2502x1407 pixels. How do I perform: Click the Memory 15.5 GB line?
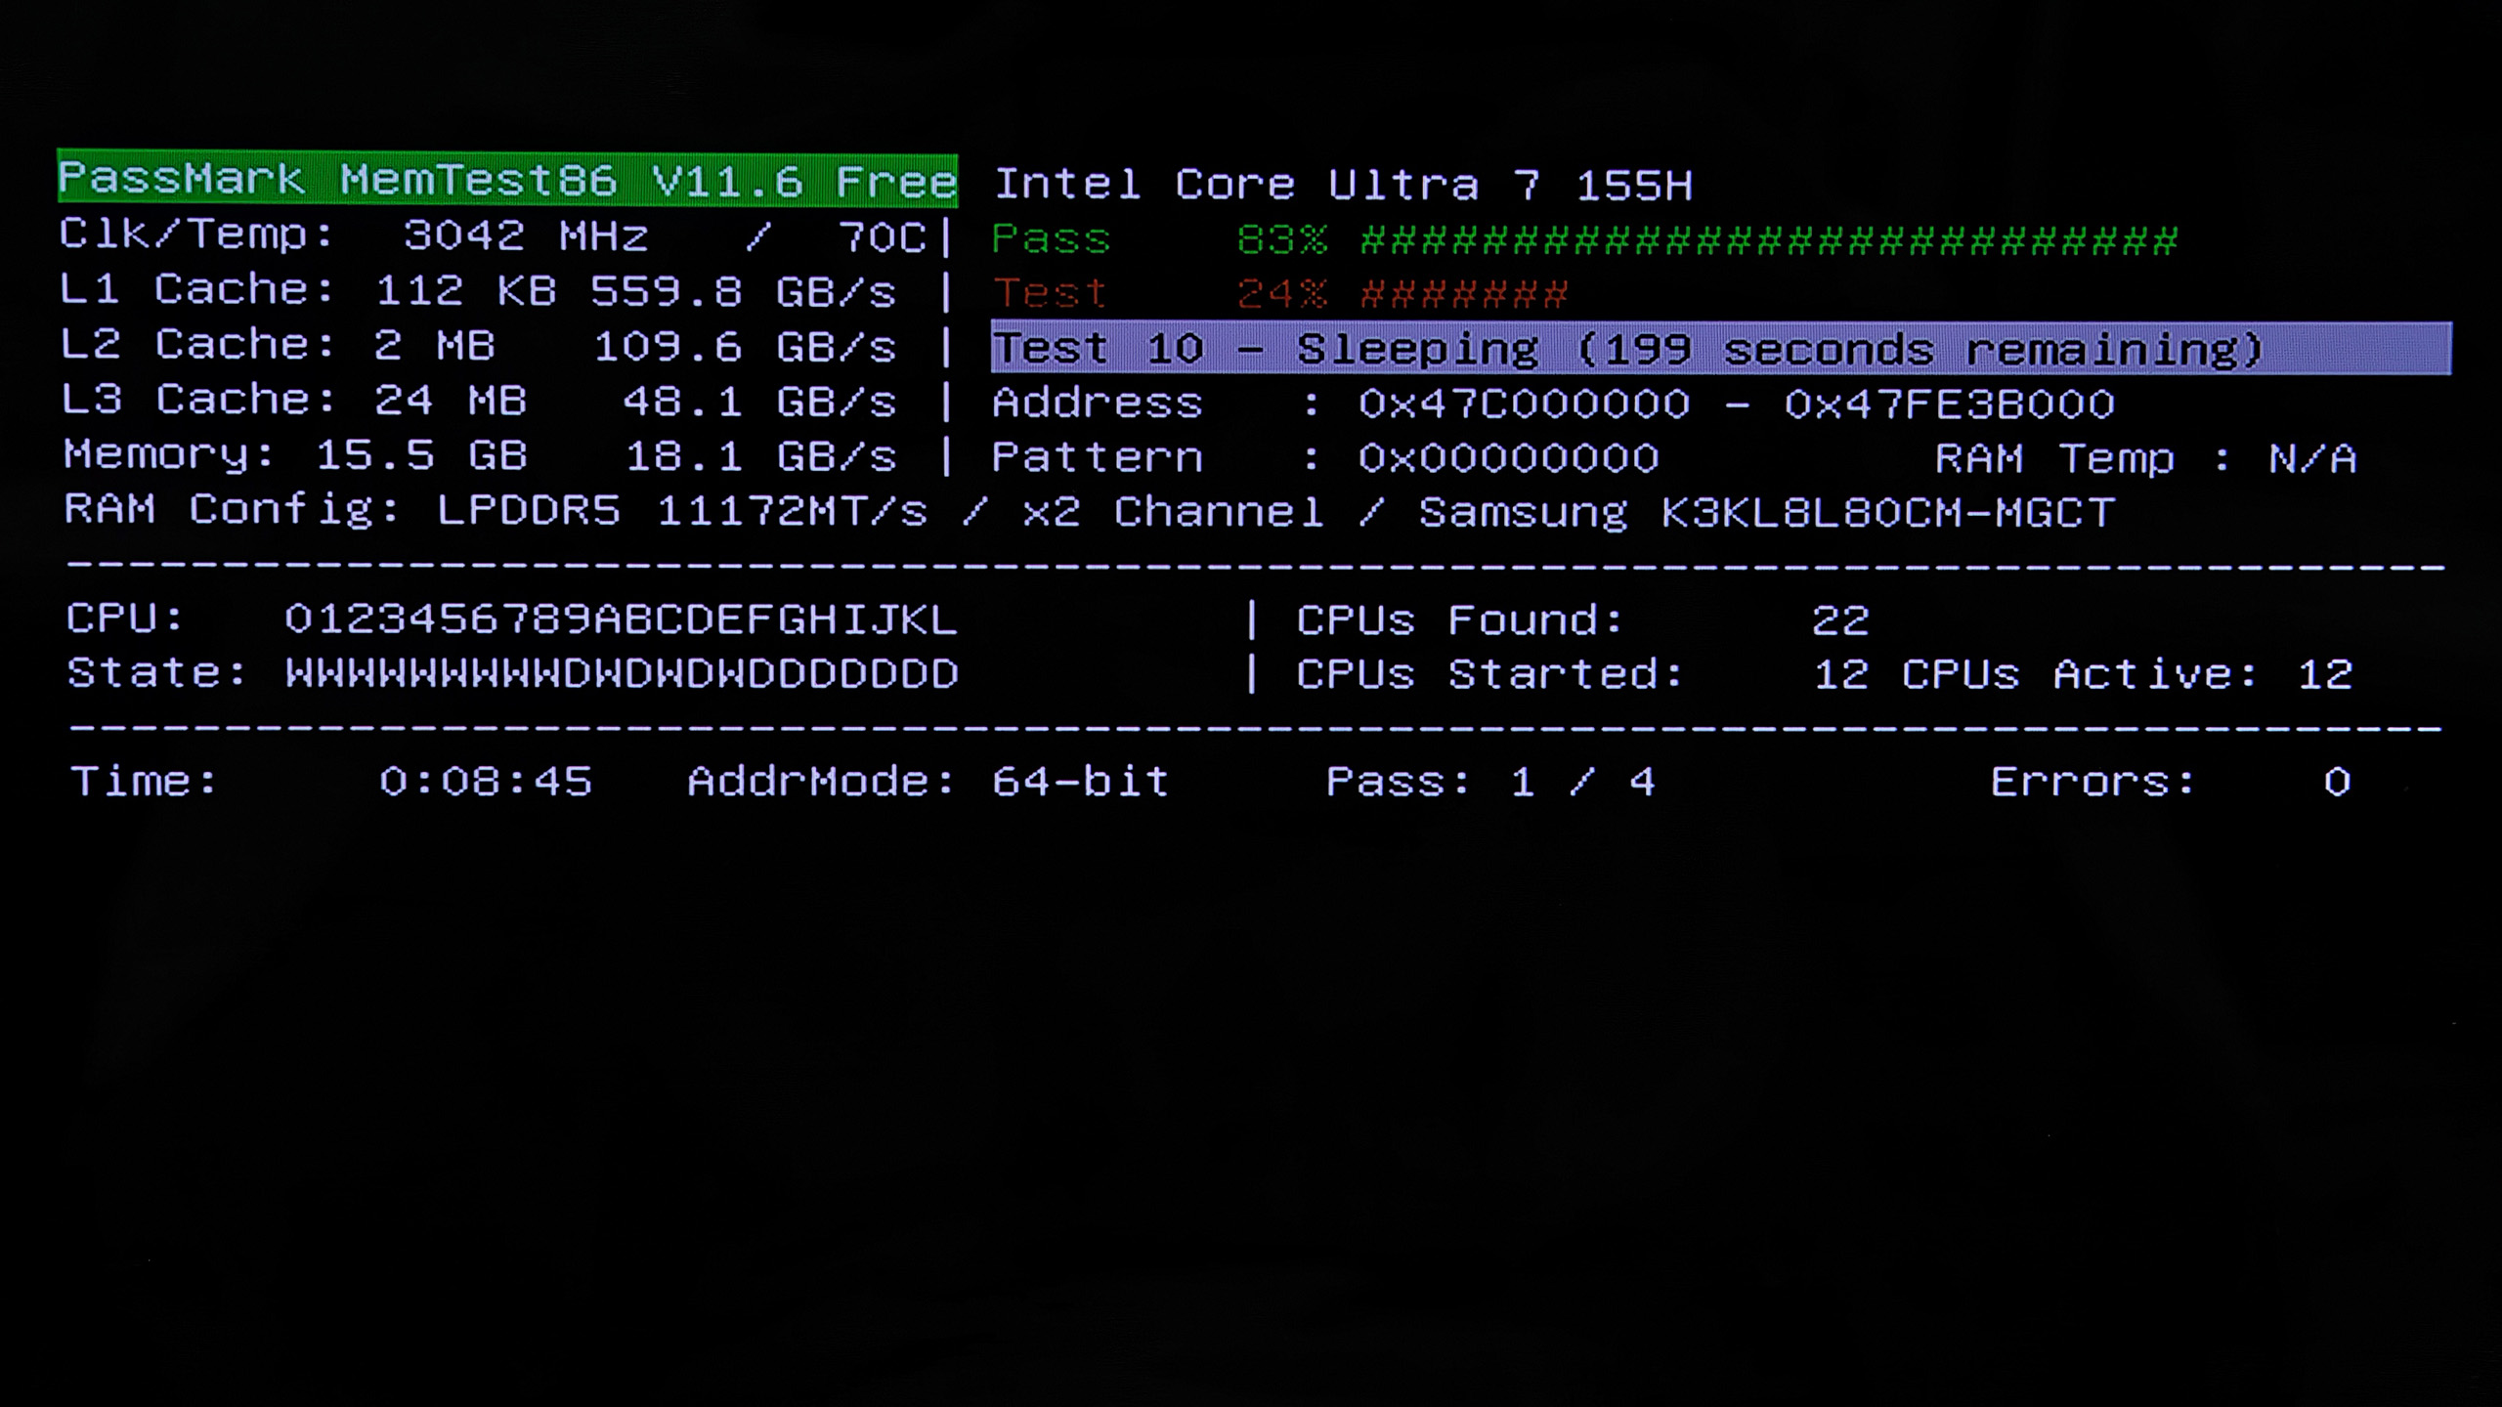pos(479,456)
